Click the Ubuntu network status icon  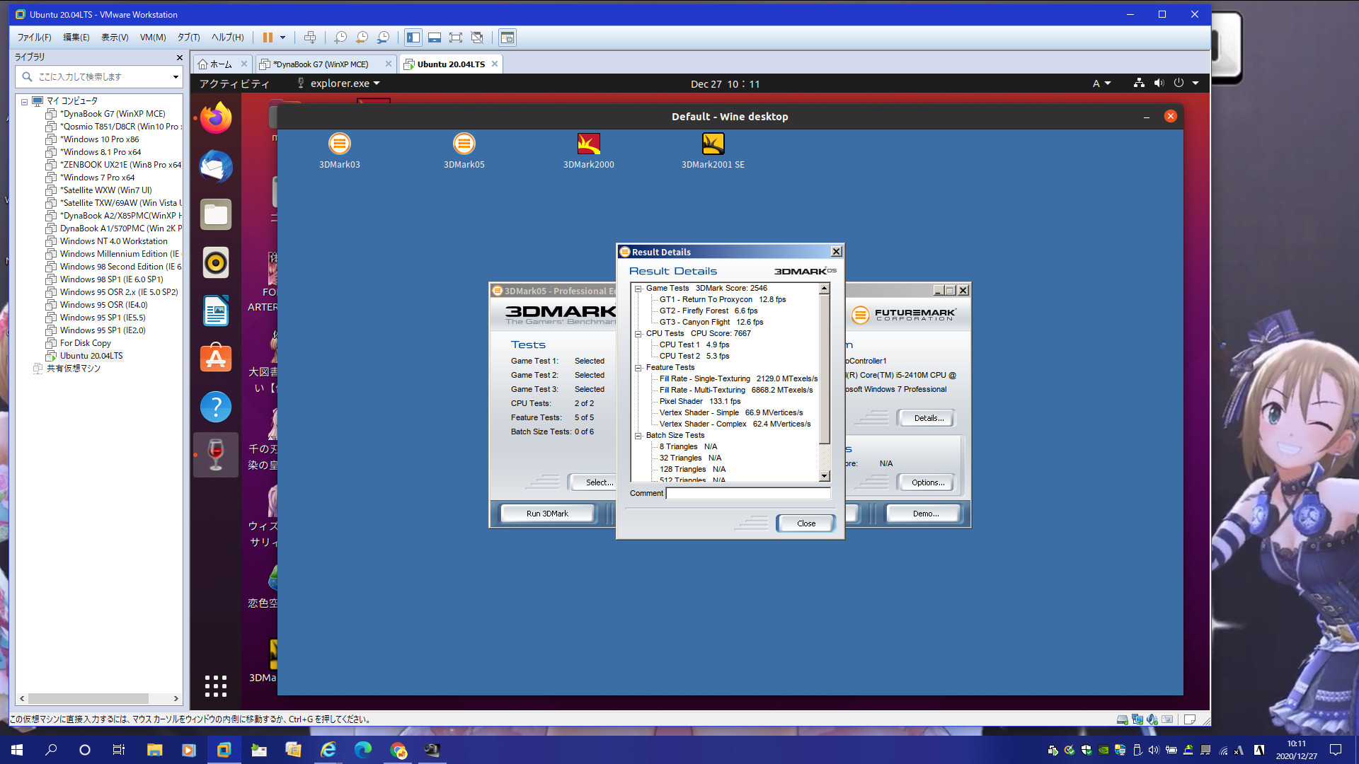(1139, 83)
